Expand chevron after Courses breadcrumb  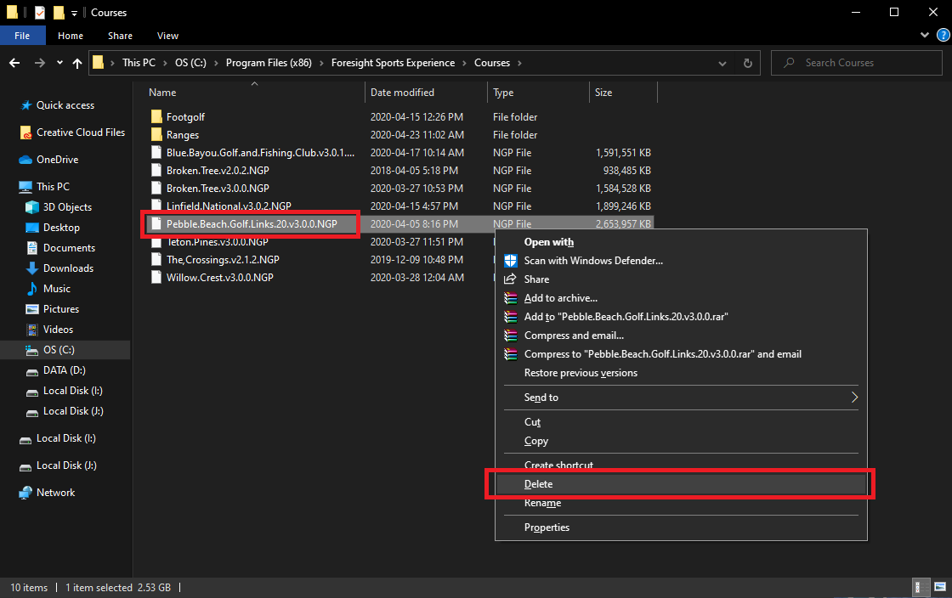[519, 63]
